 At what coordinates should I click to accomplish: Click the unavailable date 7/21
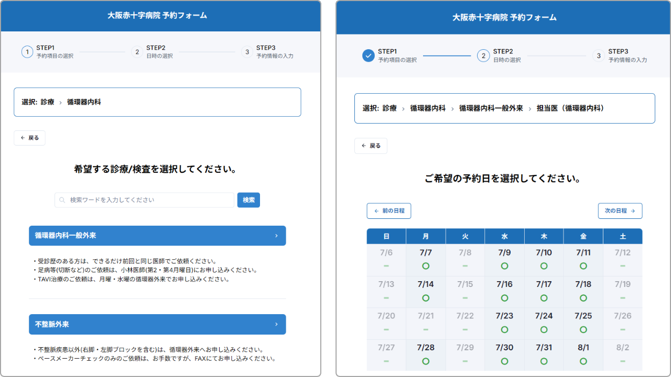pyautogui.click(x=426, y=316)
